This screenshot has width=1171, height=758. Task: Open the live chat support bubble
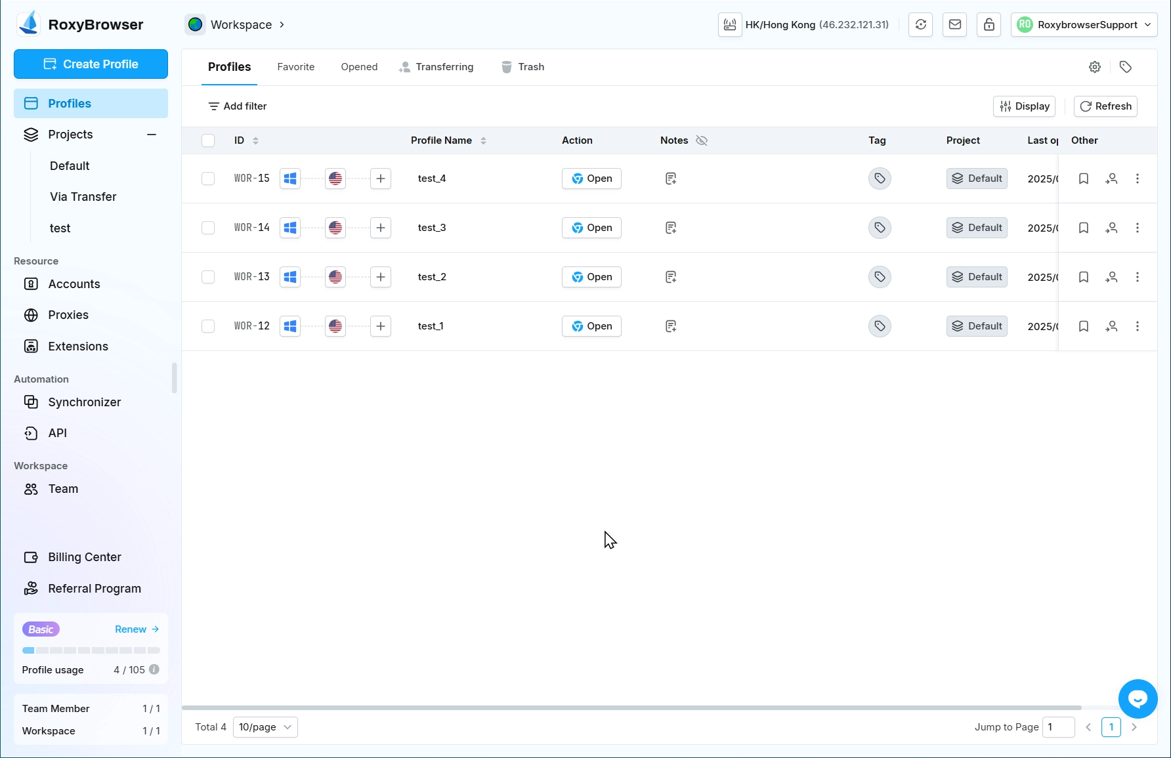[1138, 699]
